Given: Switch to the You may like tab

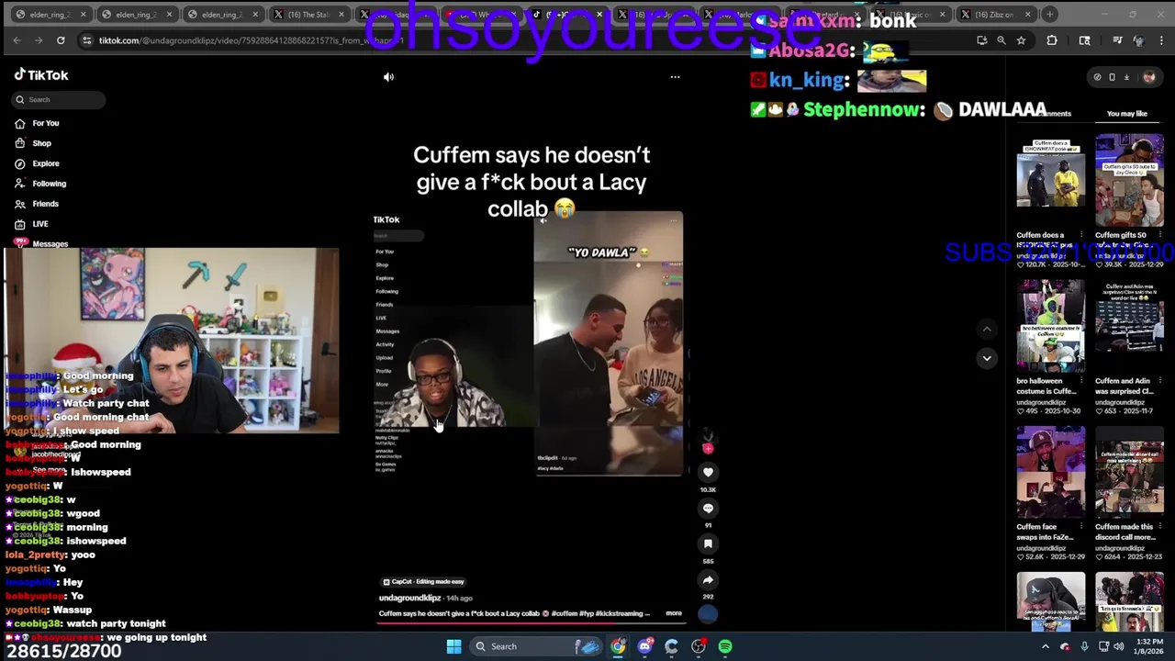Looking at the screenshot, I should (1126, 114).
